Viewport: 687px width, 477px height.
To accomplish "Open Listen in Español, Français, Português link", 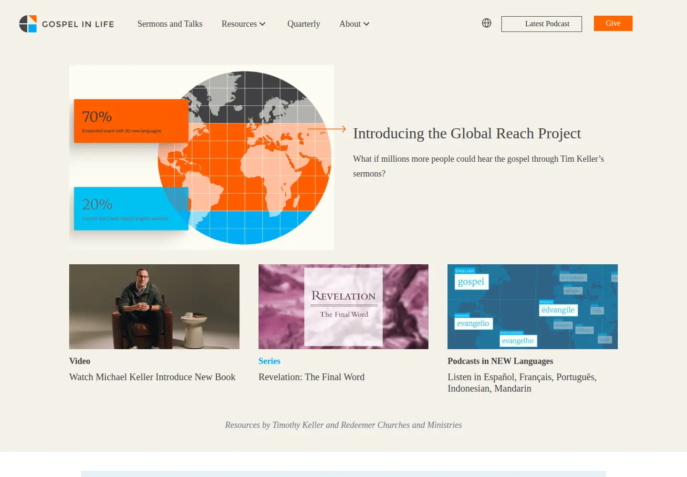I will 522,383.
